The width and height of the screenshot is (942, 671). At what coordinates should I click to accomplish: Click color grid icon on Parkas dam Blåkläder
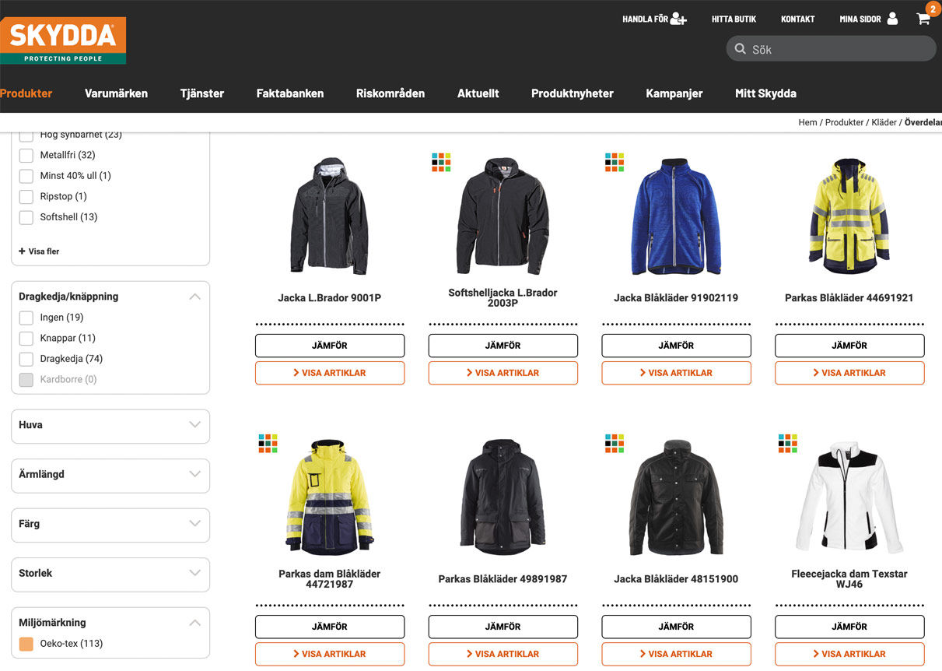click(268, 443)
